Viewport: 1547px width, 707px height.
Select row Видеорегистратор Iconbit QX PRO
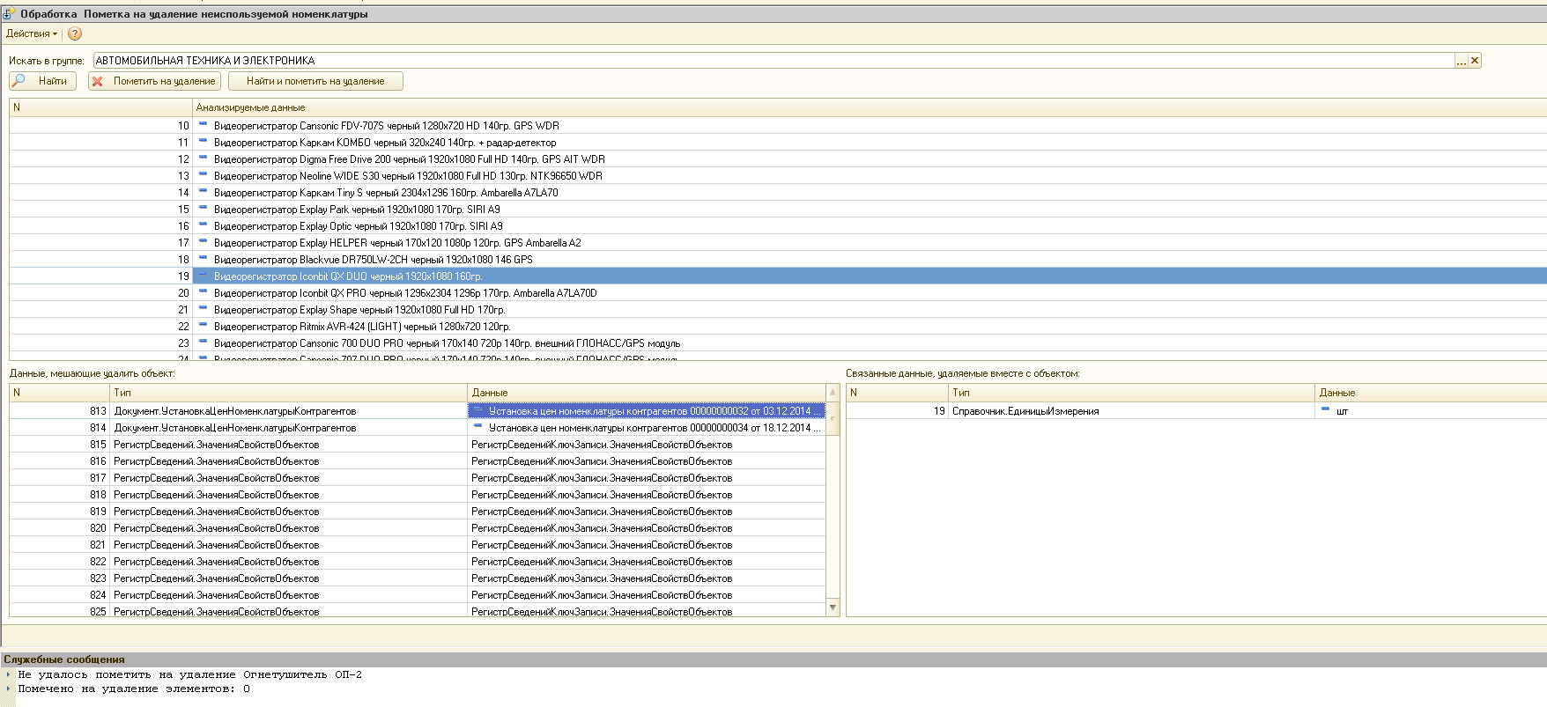click(x=778, y=293)
